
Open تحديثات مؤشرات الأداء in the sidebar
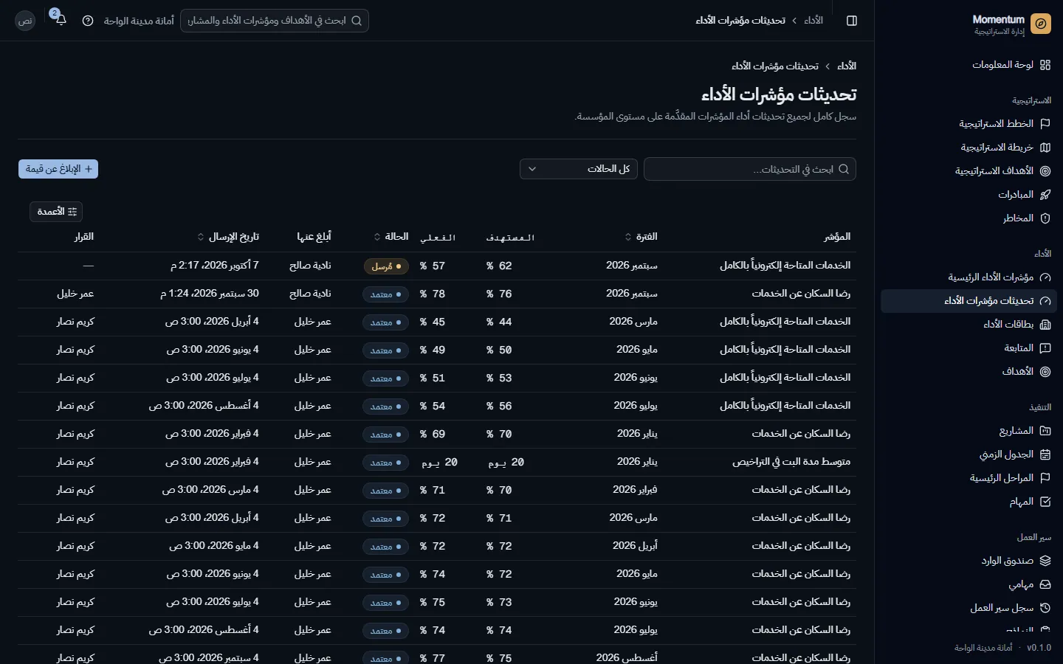click(969, 301)
